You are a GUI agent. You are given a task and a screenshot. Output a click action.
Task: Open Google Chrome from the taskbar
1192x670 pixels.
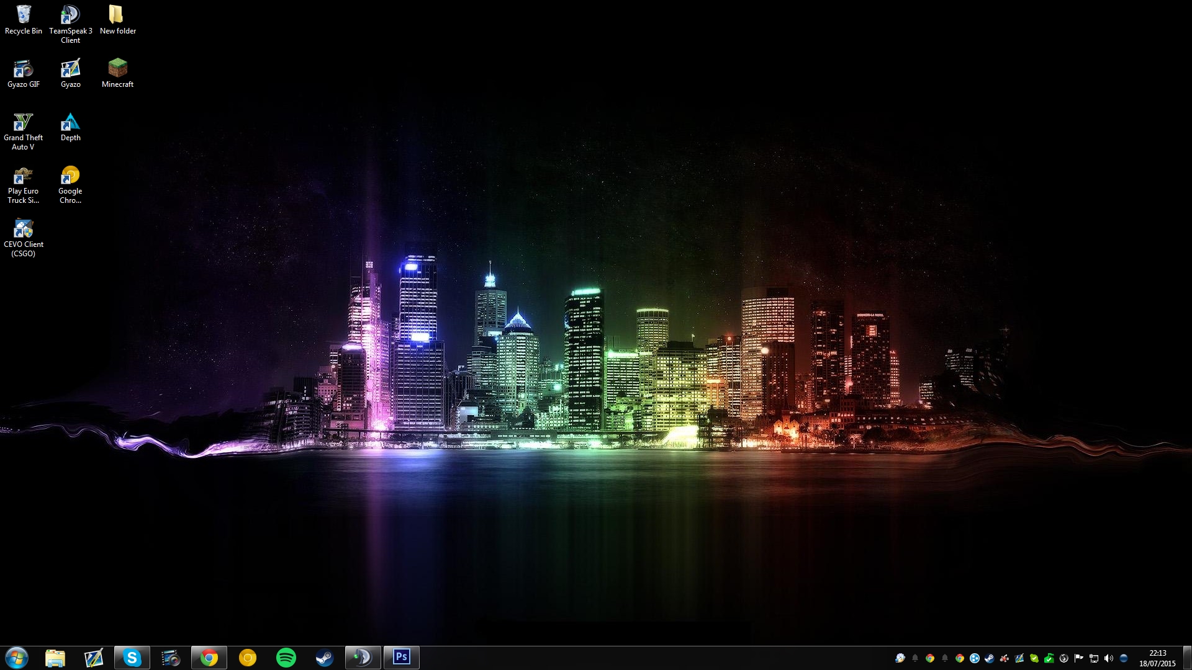click(209, 658)
